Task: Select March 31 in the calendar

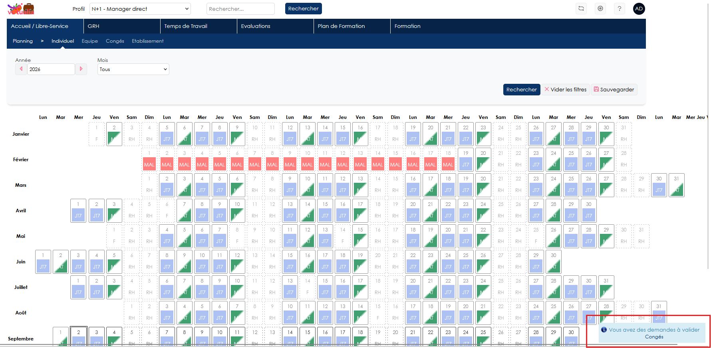Action: 677,185
